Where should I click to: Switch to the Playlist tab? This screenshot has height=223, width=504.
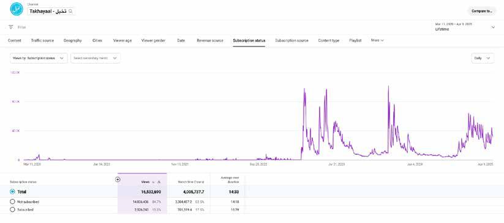click(355, 40)
